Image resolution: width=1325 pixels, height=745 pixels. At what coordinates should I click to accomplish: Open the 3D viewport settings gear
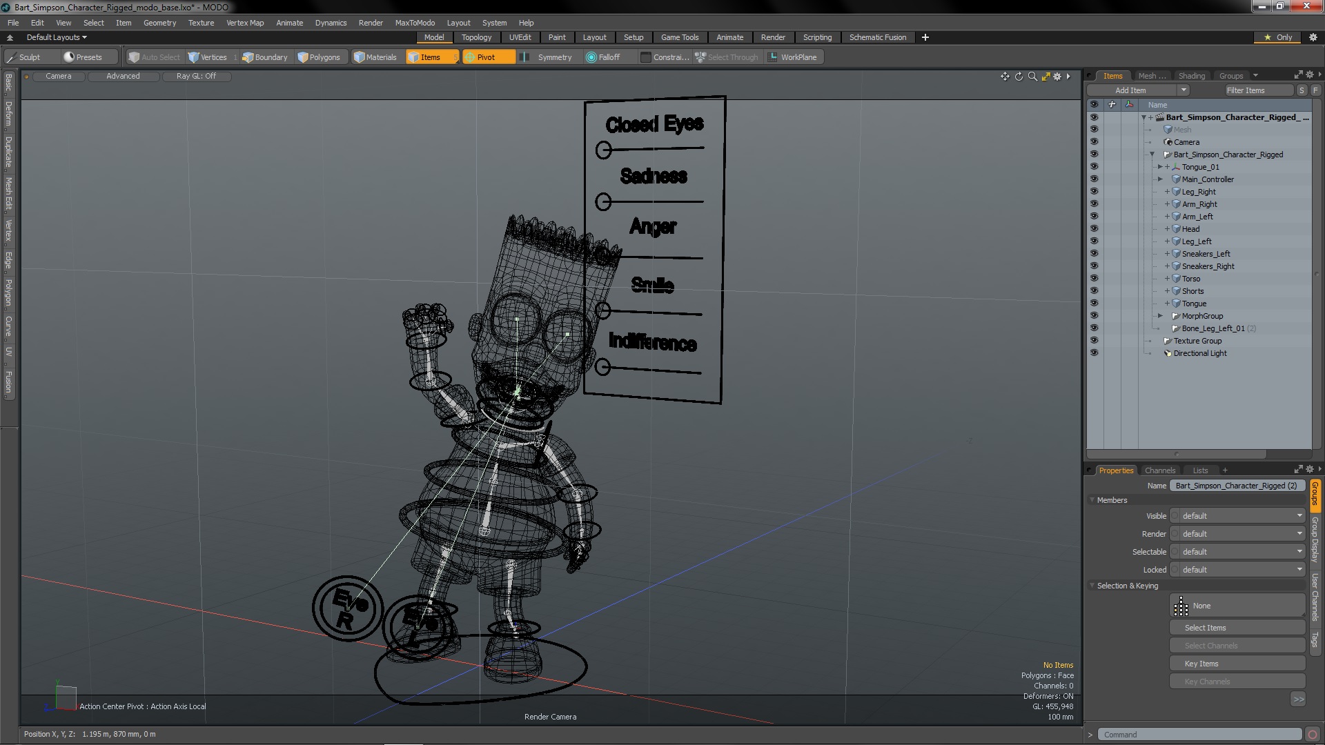(x=1057, y=77)
